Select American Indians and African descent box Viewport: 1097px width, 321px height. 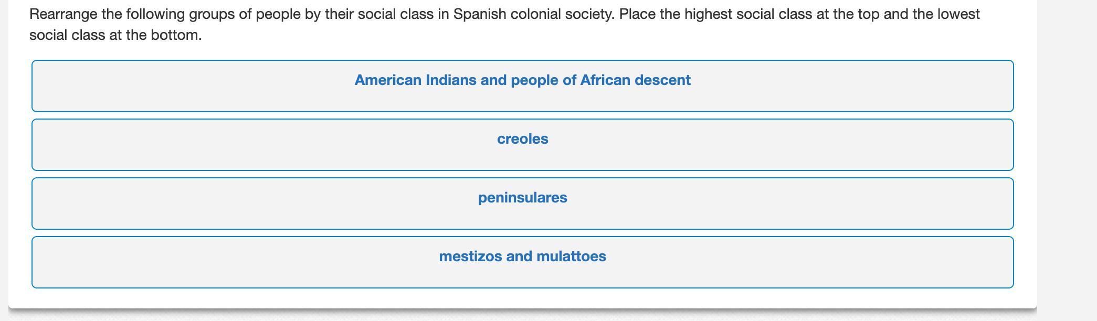tap(522, 86)
